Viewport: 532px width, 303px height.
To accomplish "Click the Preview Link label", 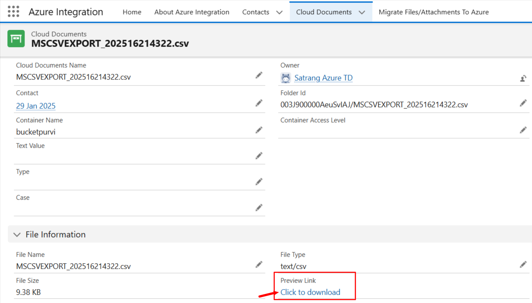I will click(x=298, y=281).
